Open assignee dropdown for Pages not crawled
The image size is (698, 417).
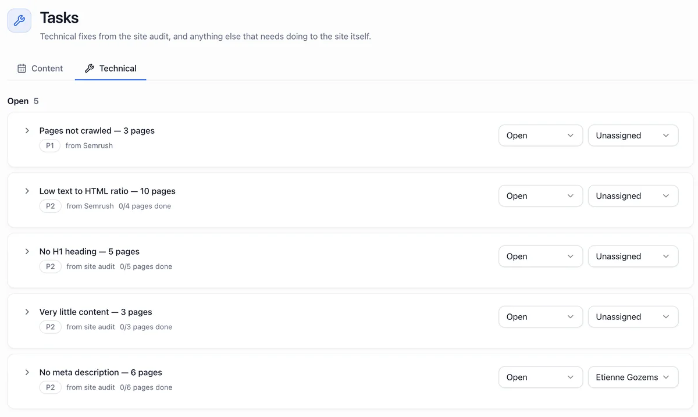coord(633,136)
